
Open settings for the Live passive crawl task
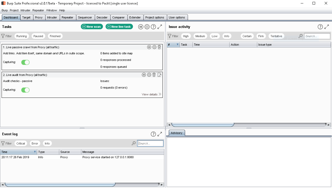pos(154,47)
